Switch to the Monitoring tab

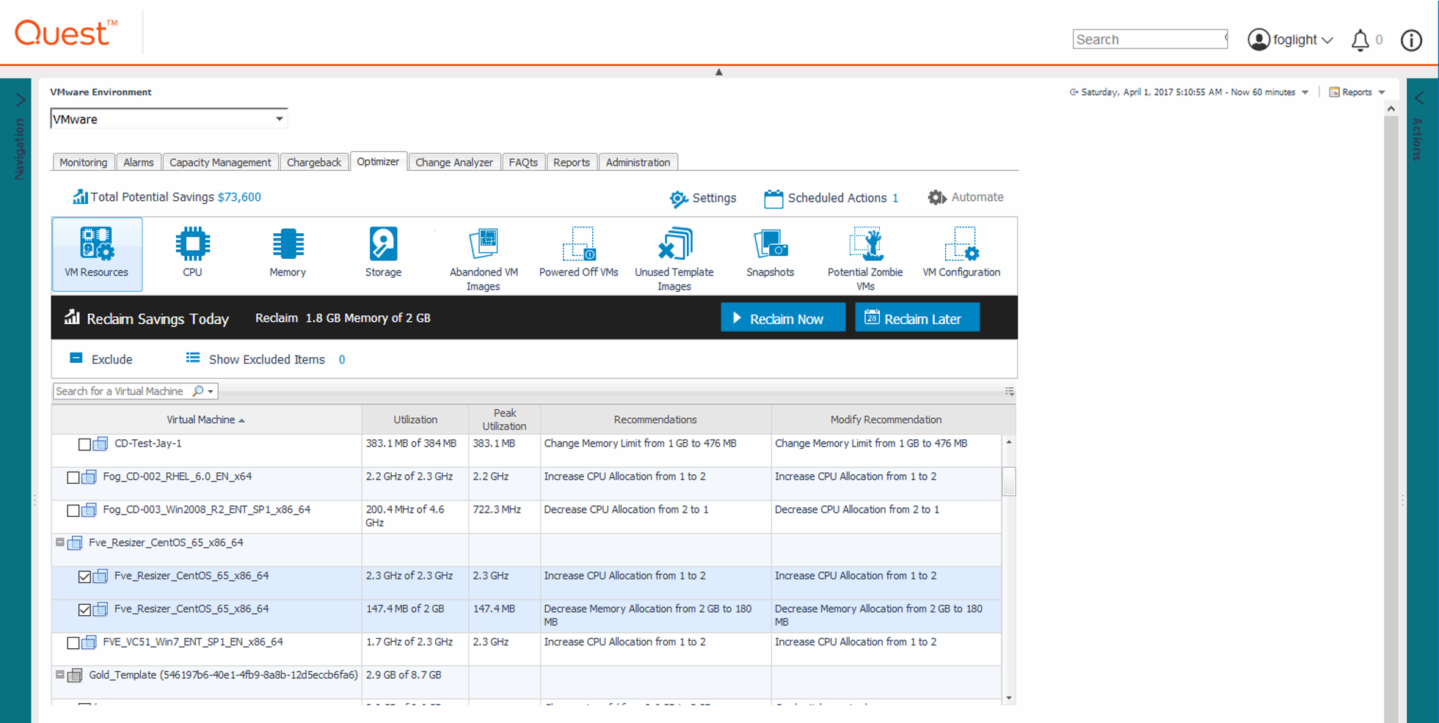[x=84, y=162]
